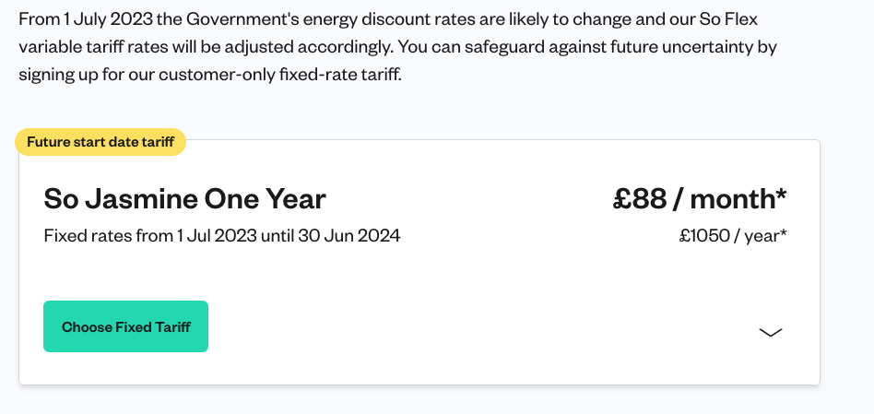
Task: Click the Choose Fixed Tariff button
Action: [x=126, y=326]
